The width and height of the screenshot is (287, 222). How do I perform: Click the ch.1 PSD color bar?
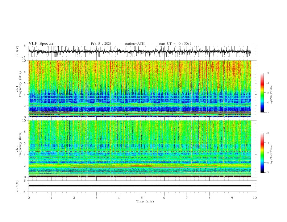[x=262, y=93]
